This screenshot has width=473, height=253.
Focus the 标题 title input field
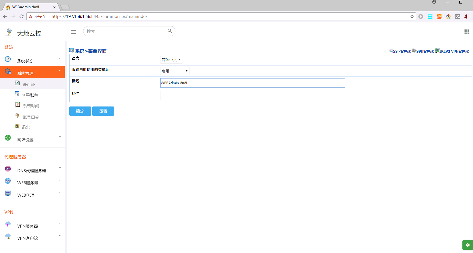[x=253, y=83]
